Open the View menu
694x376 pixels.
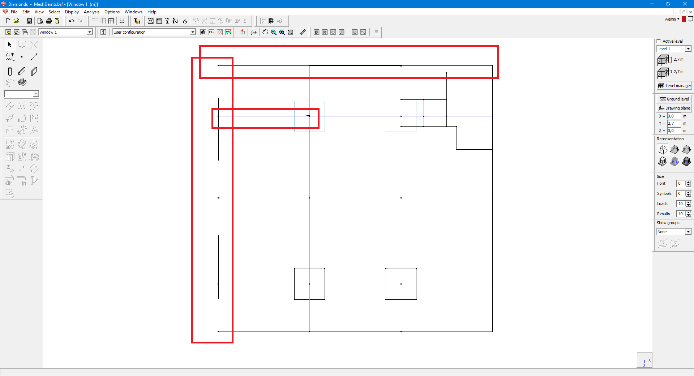(39, 12)
